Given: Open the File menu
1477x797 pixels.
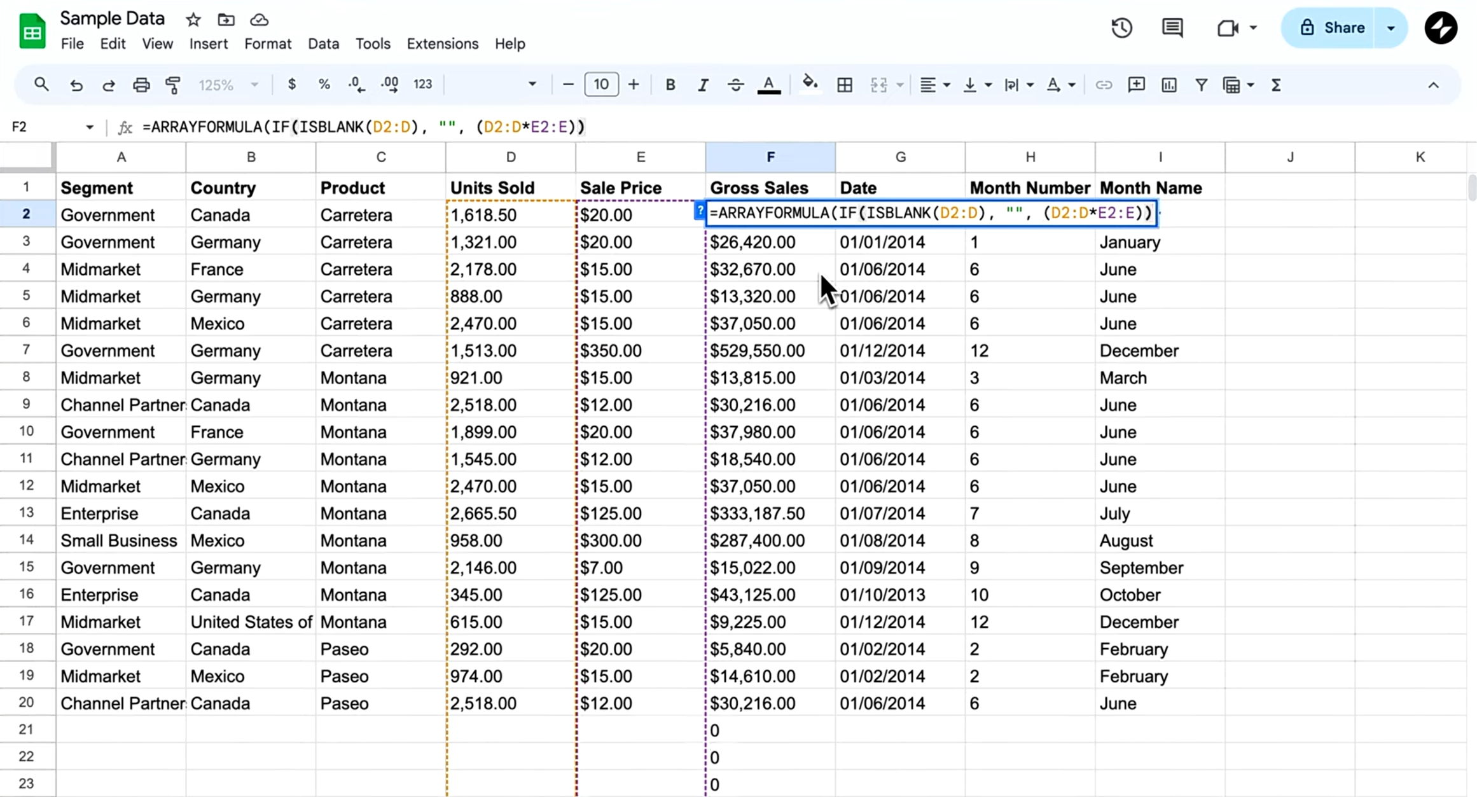Looking at the screenshot, I should 72,44.
